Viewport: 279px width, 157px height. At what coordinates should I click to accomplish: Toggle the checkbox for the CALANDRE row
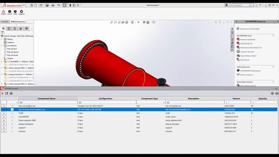tap(12, 117)
